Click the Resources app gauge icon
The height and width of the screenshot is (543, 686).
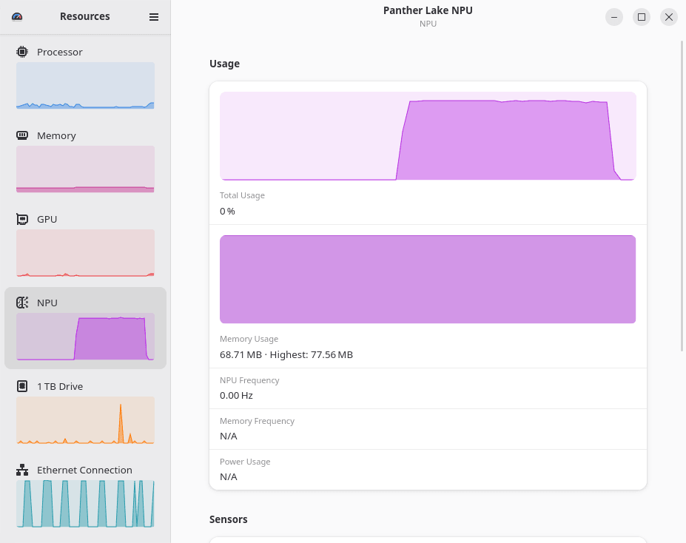point(17,16)
